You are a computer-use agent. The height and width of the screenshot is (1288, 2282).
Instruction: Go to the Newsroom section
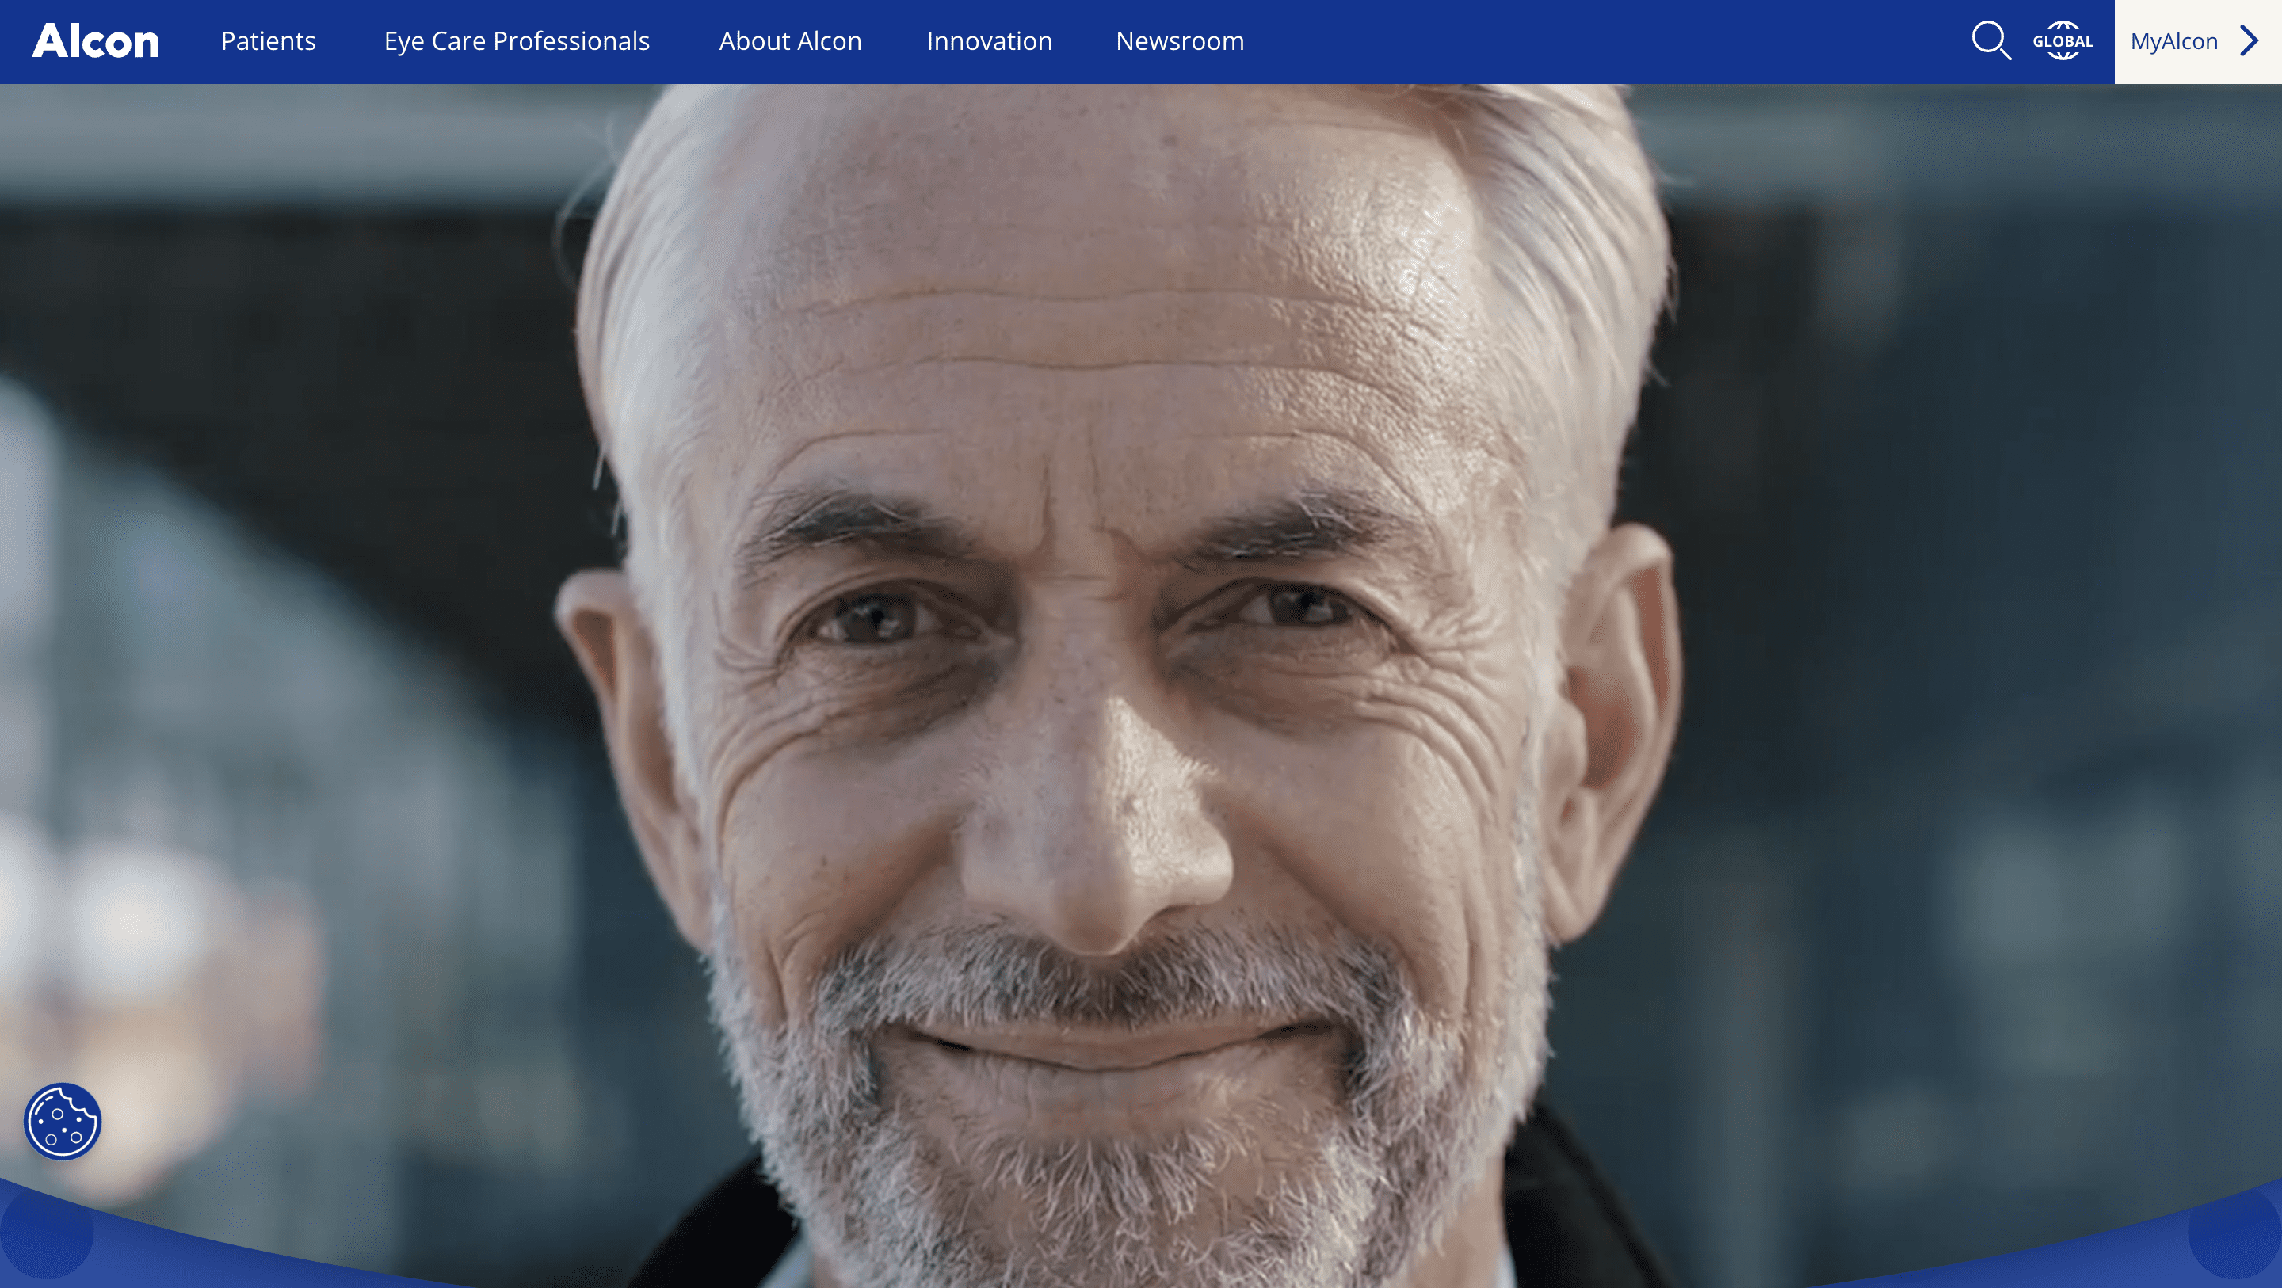[1179, 40]
